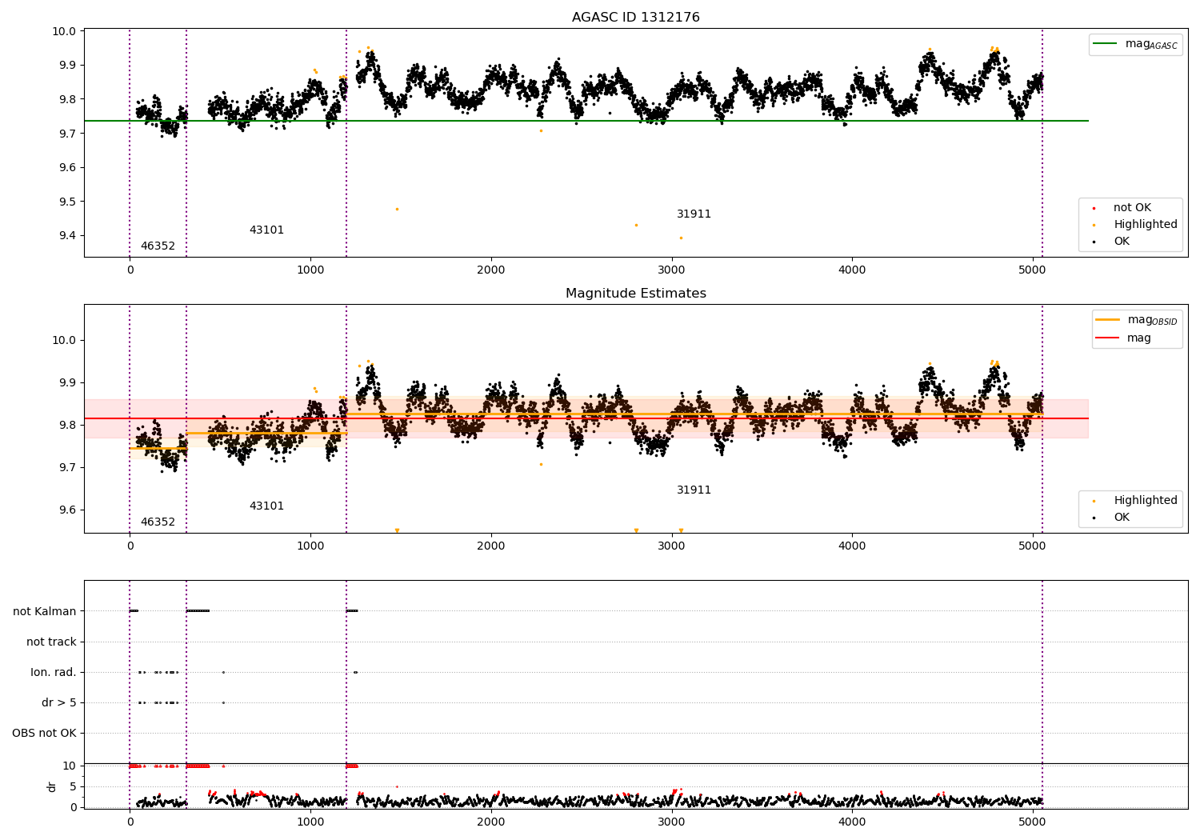Select mag OBSID legend label in middle plot
The image size is (1200, 840).
[x=1152, y=320]
